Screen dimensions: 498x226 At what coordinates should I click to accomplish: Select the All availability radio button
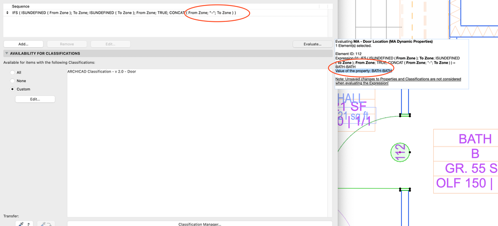[12, 73]
